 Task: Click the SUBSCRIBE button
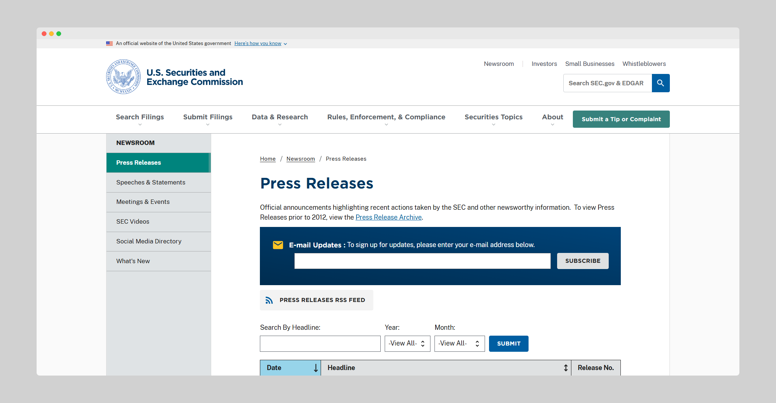pos(583,261)
